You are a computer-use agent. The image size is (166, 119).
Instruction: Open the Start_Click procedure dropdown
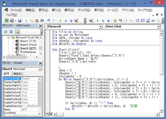[x=159, y=27]
